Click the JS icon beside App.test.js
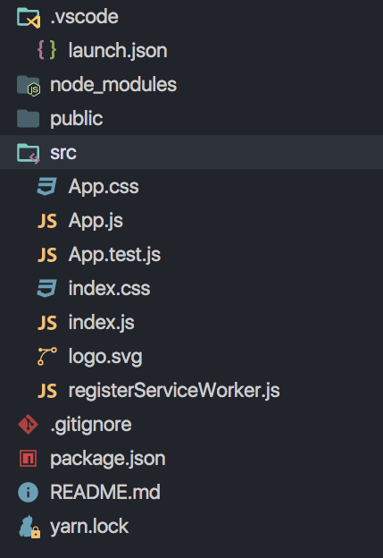Image resolution: width=383 pixels, height=558 pixels. (x=47, y=255)
